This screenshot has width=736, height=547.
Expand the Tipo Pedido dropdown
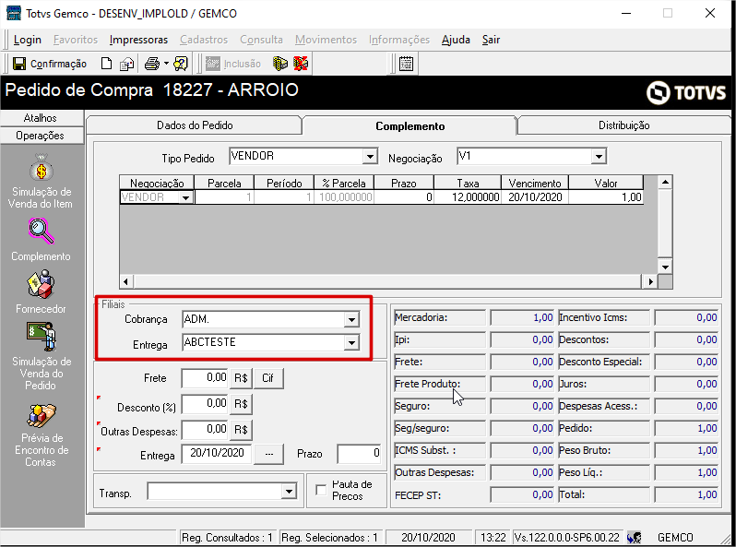click(x=370, y=157)
